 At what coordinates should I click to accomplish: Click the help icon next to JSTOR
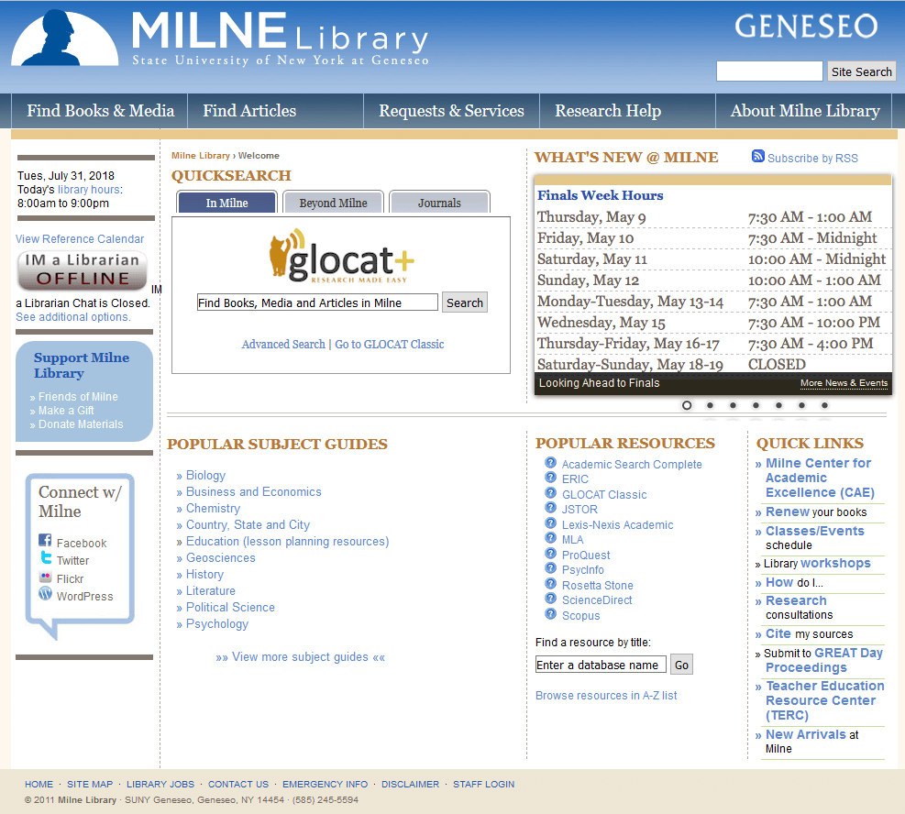(x=550, y=509)
